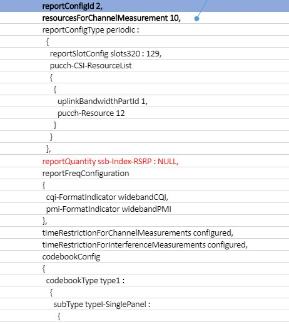The width and height of the screenshot is (289, 324).
Task: Click the uplinkBandwidthPartId 1 line
Action: [103, 102]
